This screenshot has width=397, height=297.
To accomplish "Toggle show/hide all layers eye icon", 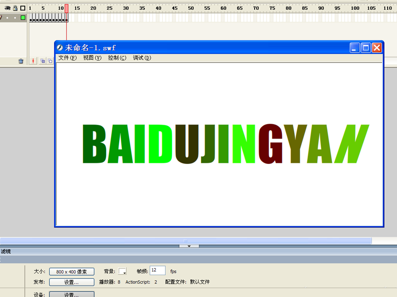I will 7,8.
